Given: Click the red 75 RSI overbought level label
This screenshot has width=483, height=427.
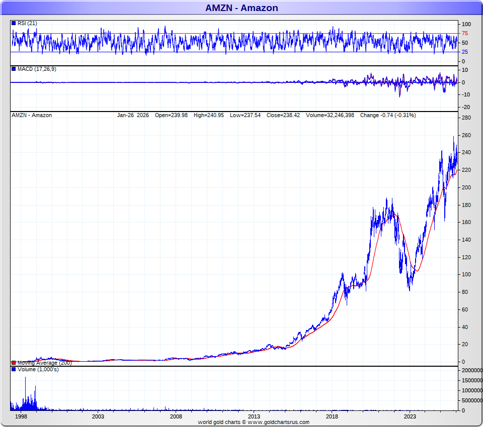Looking at the screenshot, I should 465,34.
